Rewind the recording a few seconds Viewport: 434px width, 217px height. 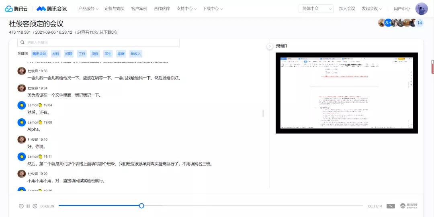pos(21,206)
